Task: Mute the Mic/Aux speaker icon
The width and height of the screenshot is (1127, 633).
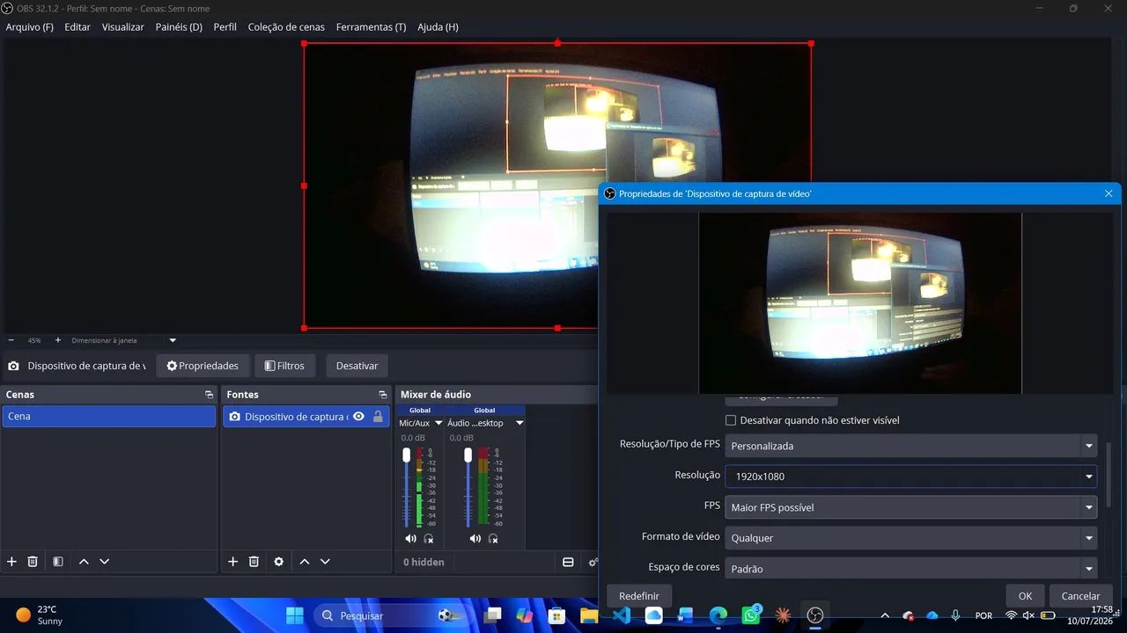Action: click(x=410, y=538)
